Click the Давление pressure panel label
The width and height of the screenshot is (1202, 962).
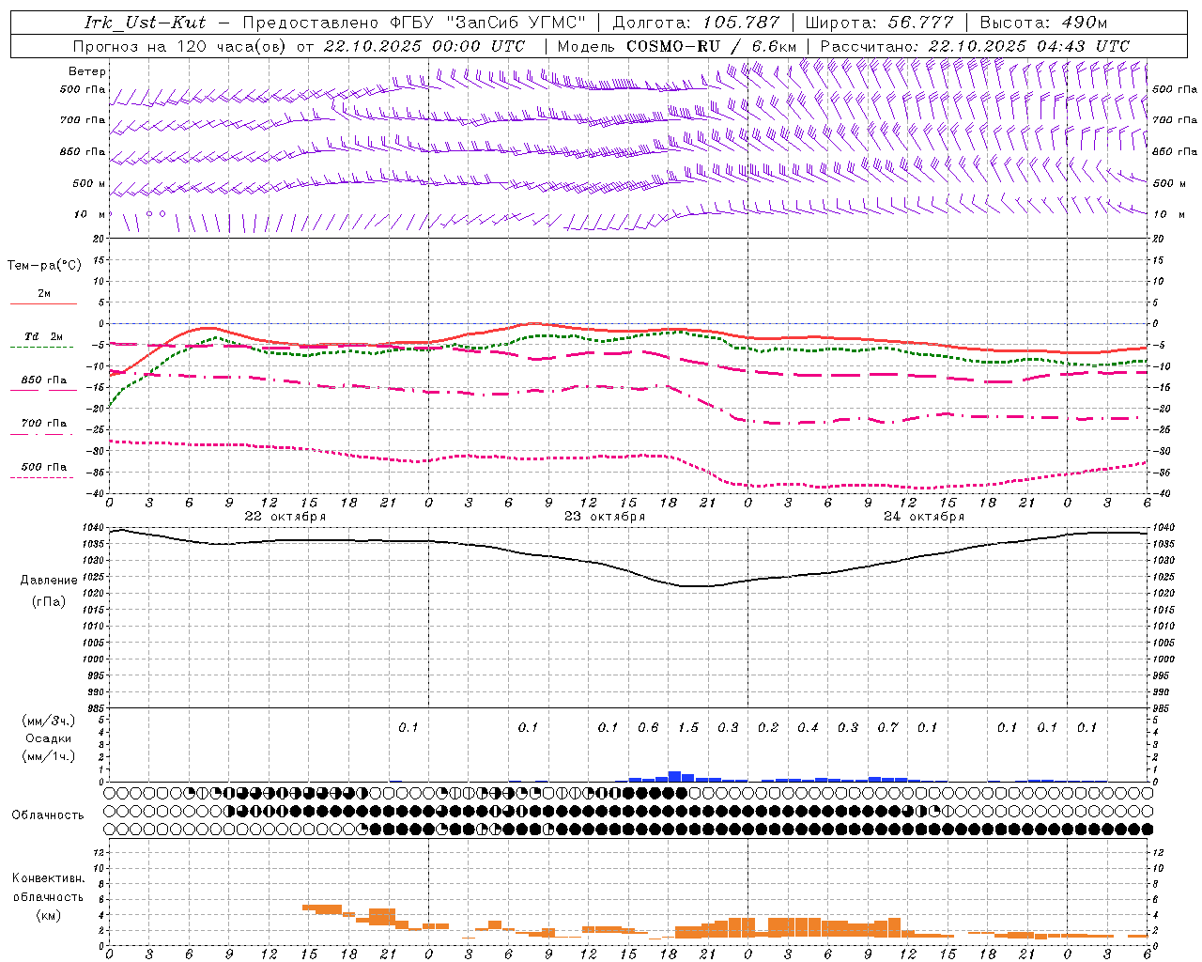49,581
